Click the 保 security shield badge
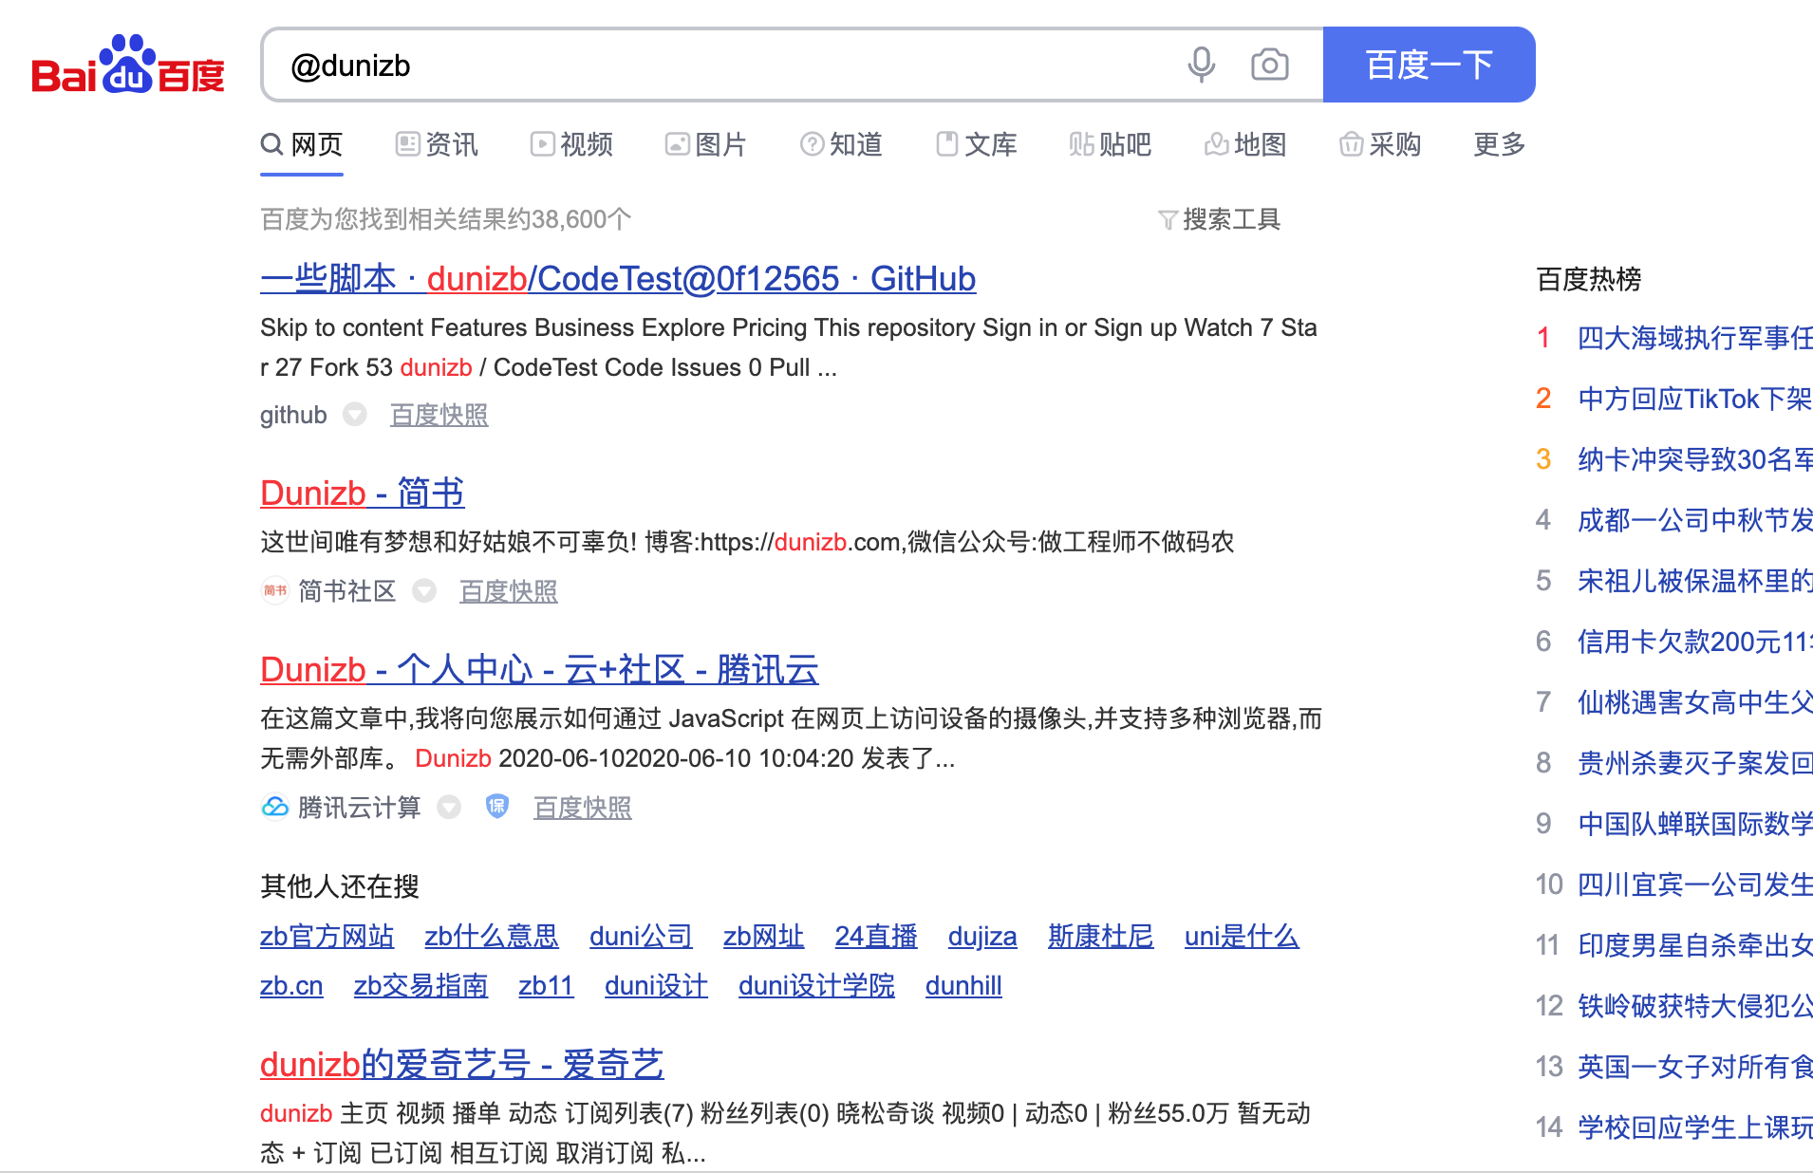 [x=497, y=807]
